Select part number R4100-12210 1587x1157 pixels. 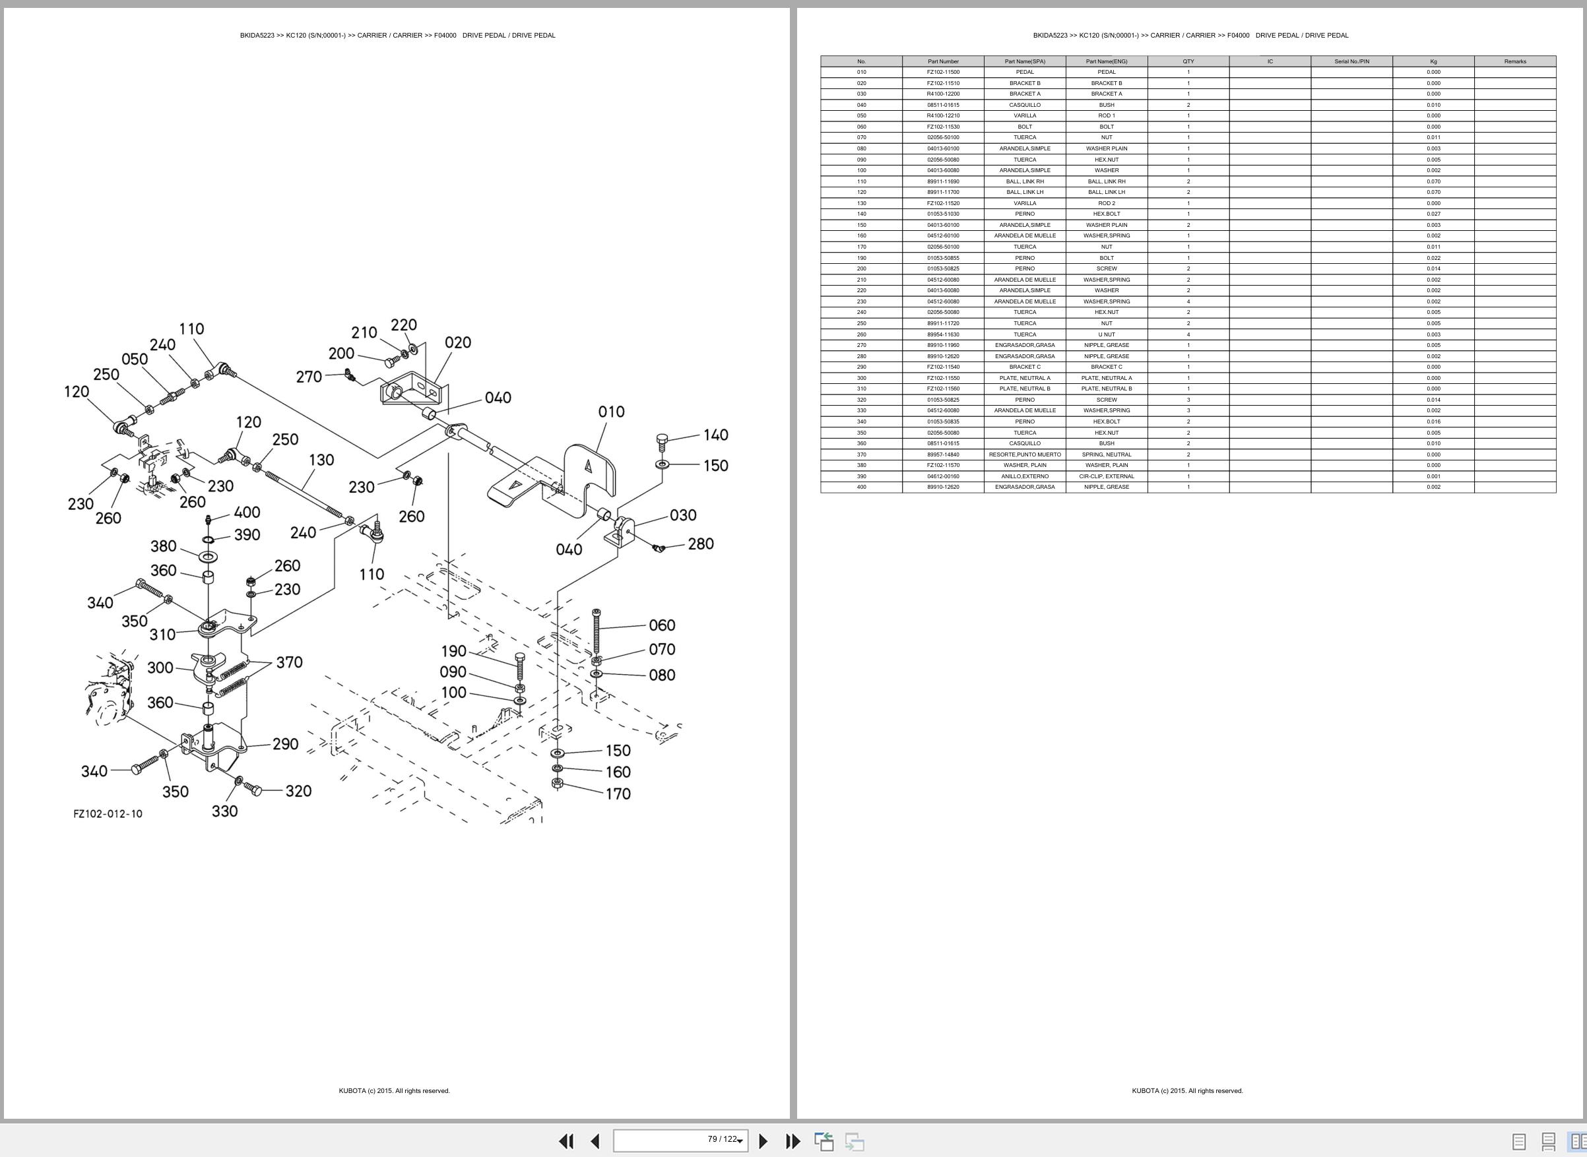pyautogui.click(x=943, y=115)
